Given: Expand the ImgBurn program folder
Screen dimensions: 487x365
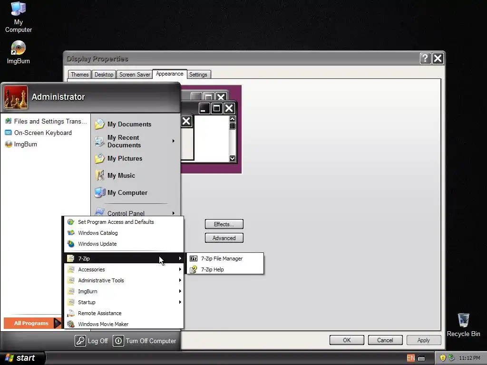Looking at the screenshot, I should click(124, 291).
